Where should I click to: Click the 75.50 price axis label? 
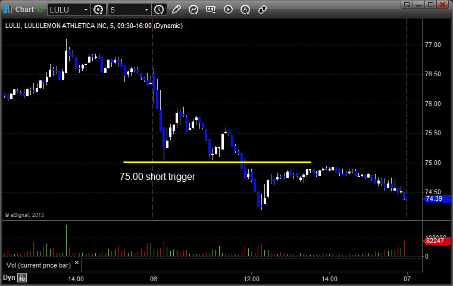[x=433, y=133]
